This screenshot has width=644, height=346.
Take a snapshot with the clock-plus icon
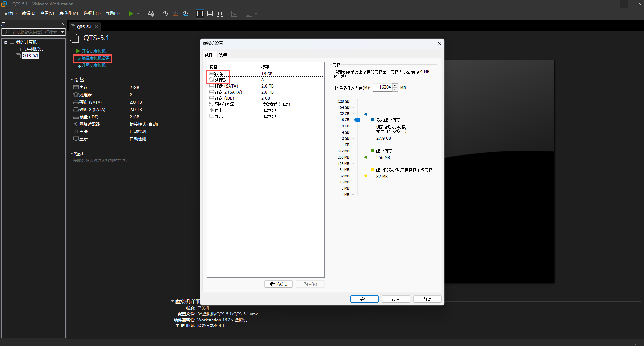click(x=165, y=14)
